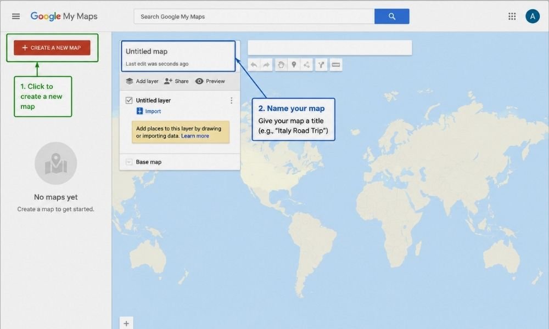Viewport: 549px width, 329px height.
Task: Select the Draw a line tool
Action: [306, 65]
